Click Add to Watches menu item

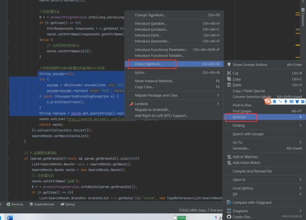click(245, 157)
